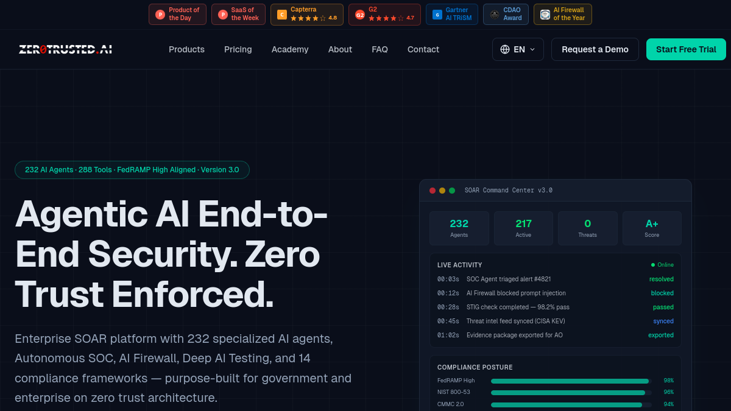Click the FedRAMP High compliance progress bar
This screenshot has height=411, width=731.
pyautogui.click(x=571, y=381)
